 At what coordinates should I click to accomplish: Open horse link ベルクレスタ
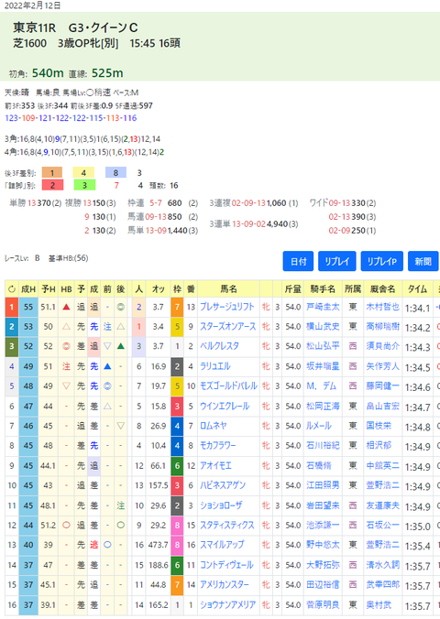[x=219, y=346]
